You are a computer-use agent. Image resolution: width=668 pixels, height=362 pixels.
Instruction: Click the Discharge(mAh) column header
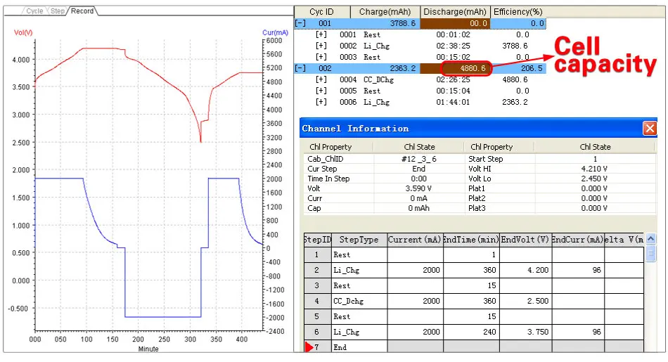(x=455, y=12)
